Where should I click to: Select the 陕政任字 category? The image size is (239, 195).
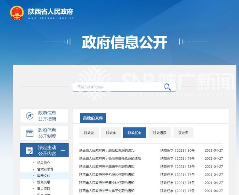(135, 133)
